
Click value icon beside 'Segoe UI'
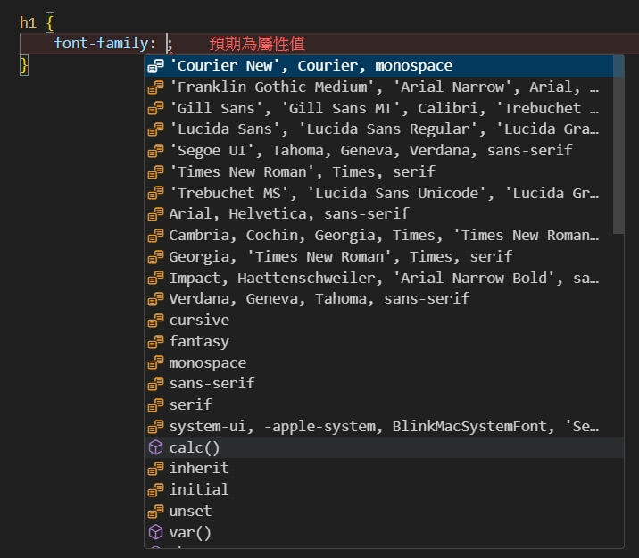tap(155, 150)
